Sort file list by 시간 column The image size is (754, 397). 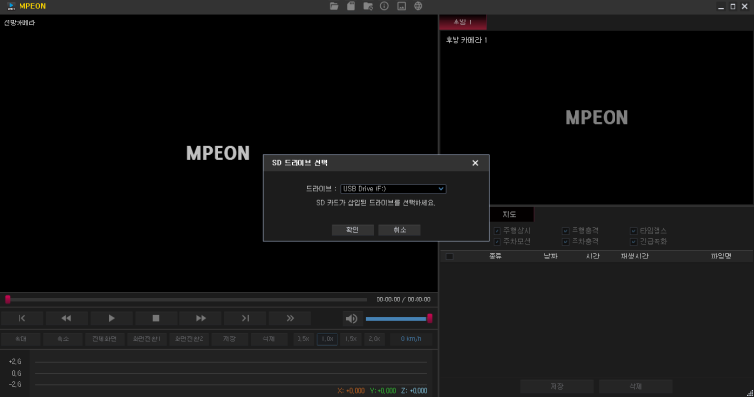coord(592,257)
